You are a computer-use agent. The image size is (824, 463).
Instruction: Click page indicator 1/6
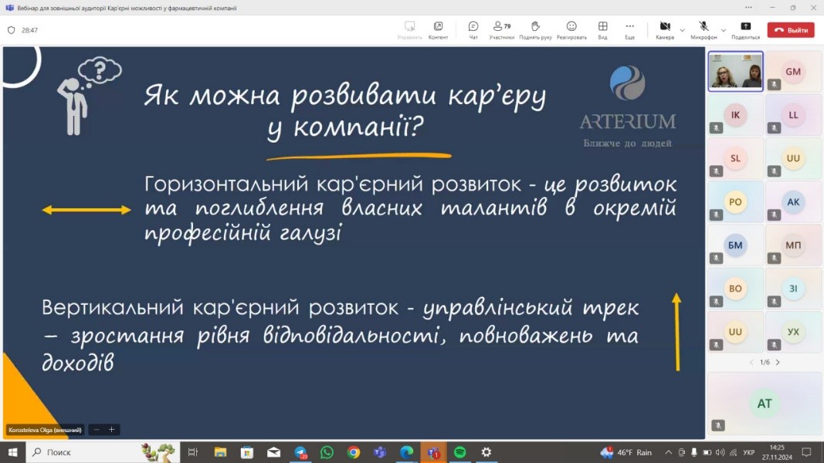(x=765, y=362)
